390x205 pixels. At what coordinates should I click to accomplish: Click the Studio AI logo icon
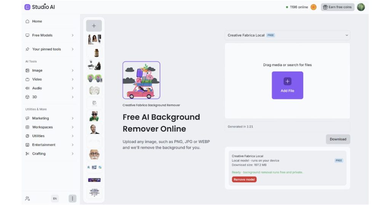point(27,7)
